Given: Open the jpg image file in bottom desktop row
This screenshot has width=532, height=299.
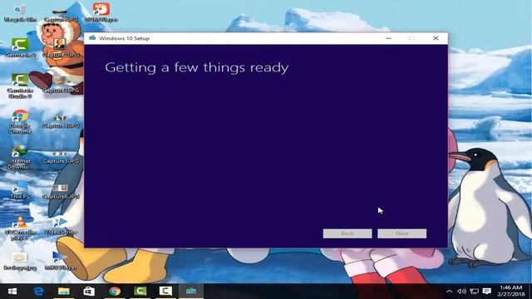Looking at the screenshot, I should pos(20,262).
